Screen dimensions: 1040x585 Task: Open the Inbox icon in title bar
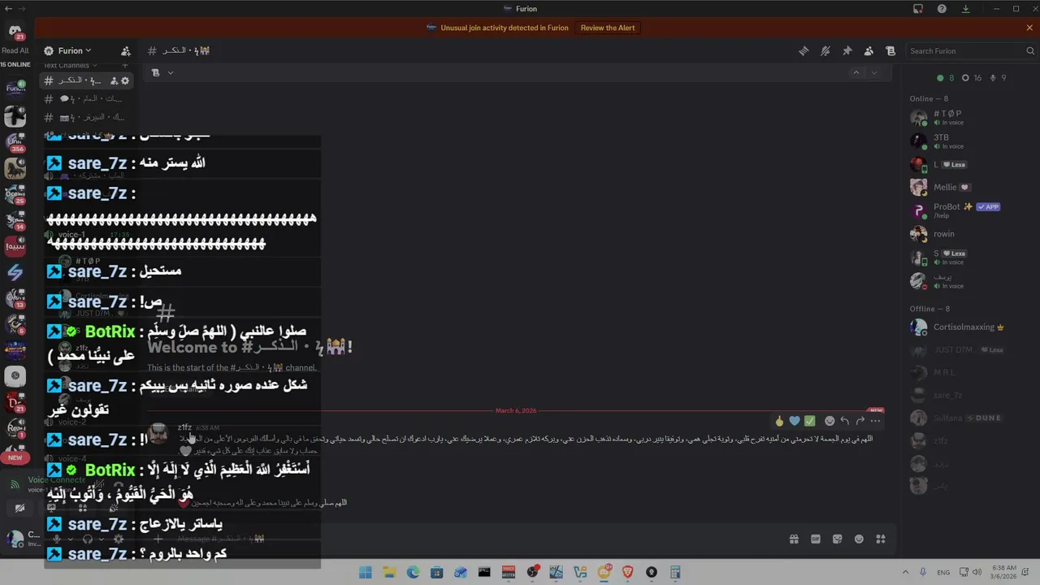point(918,9)
